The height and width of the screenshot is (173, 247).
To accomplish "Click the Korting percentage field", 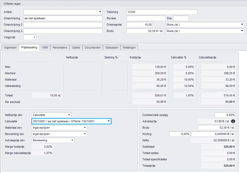I will (x=180, y=134).
